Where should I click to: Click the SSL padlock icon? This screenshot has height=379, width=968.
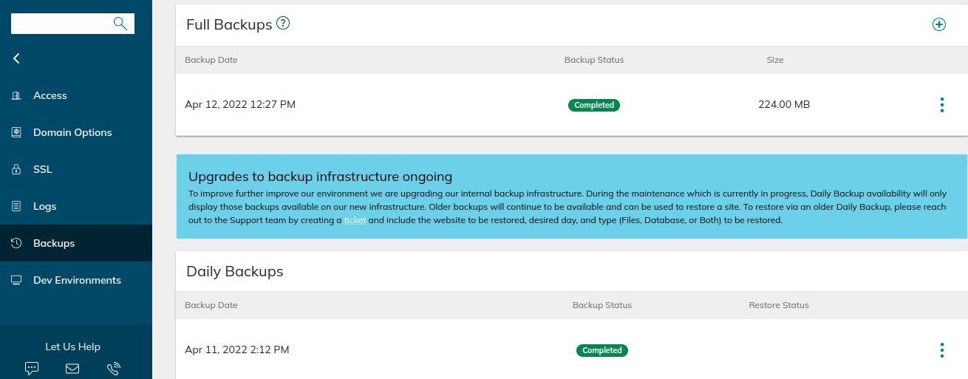[x=16, y=169]
